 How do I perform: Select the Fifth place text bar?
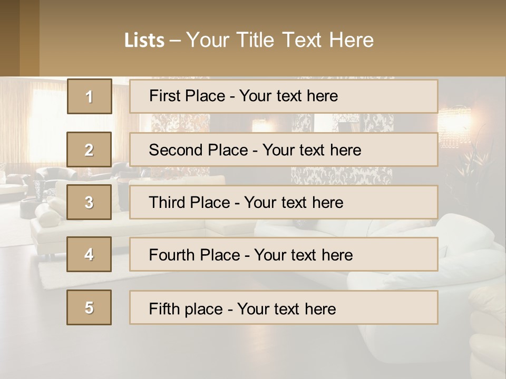[x=284, y=307]
